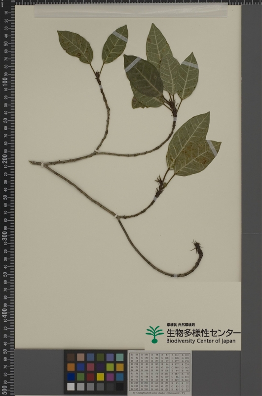262x396 pixels.
Task: Pick the cyan swatch in third row
Action: pyautogui.click(x=120, y=377)
